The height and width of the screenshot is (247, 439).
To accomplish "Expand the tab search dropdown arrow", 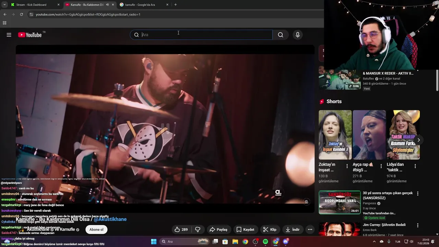I will pos(4,5).
